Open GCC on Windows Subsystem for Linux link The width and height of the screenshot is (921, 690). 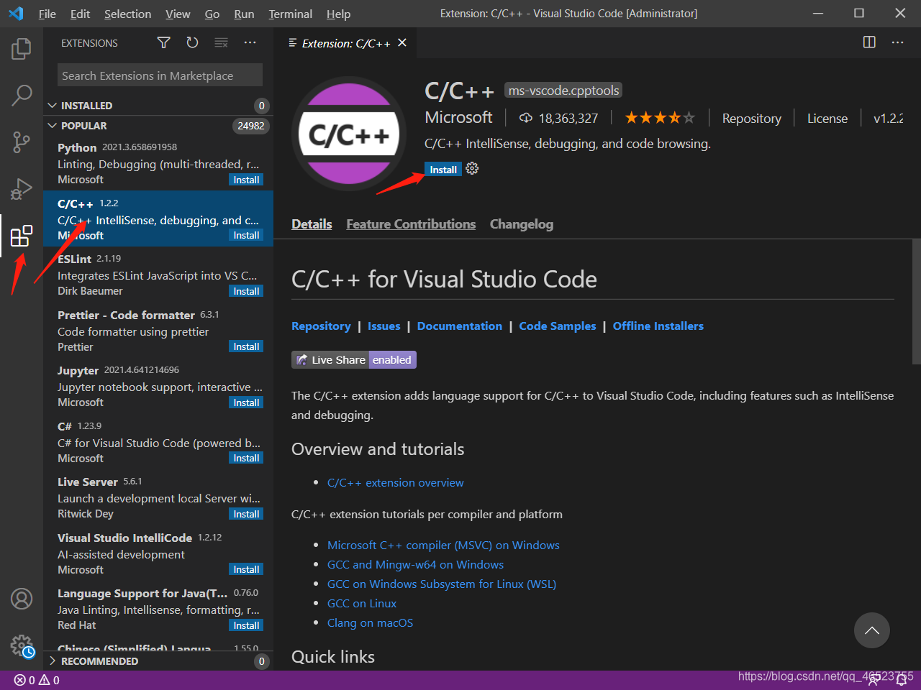(x=442, y=584)
